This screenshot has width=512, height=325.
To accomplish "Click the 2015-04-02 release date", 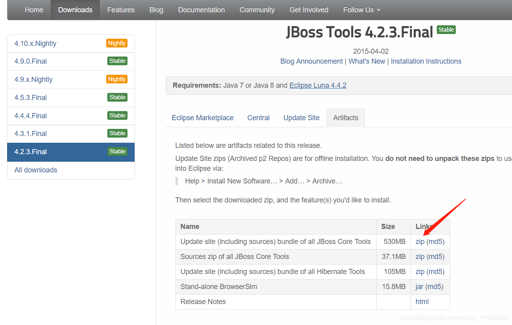I will (371, 51).
